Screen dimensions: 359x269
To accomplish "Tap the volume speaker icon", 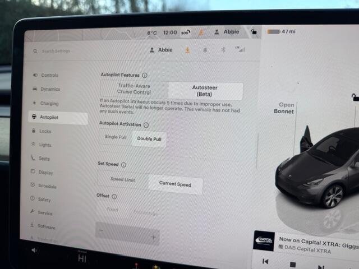I will pos(34,251).
